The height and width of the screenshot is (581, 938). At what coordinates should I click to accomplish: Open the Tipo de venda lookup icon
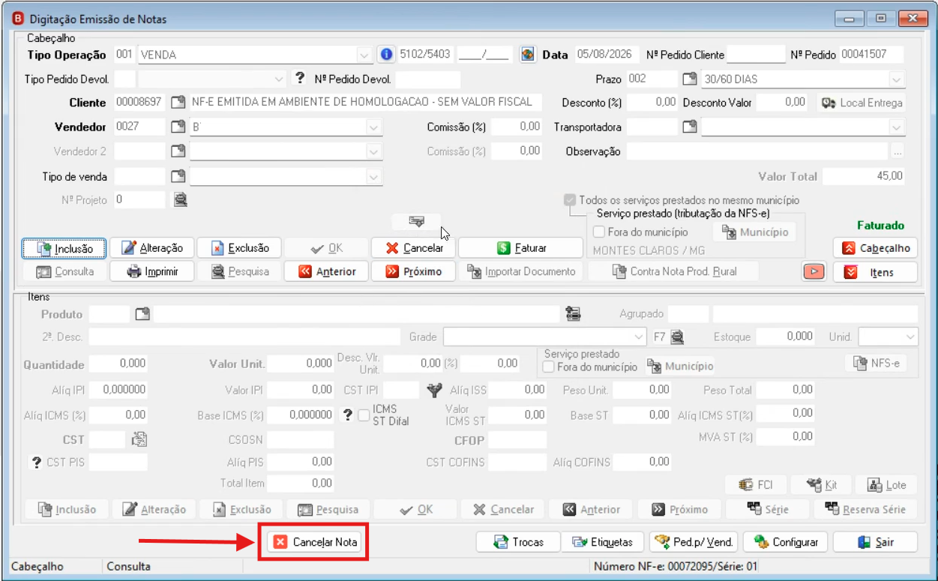[178, 177]
